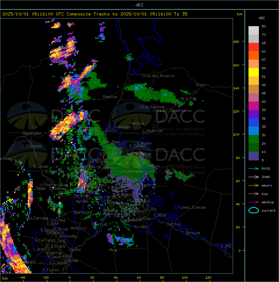Click the cyan 50YD arrow in legend
The height and width of the screenshot is (282, 279).
coord(254,168)
